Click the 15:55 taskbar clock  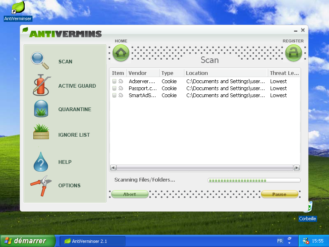317,241
